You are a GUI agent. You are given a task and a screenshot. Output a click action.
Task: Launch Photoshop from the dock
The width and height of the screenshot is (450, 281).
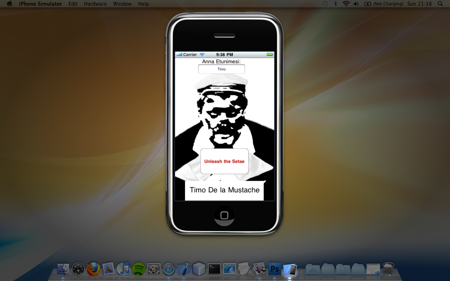(275, 269)
